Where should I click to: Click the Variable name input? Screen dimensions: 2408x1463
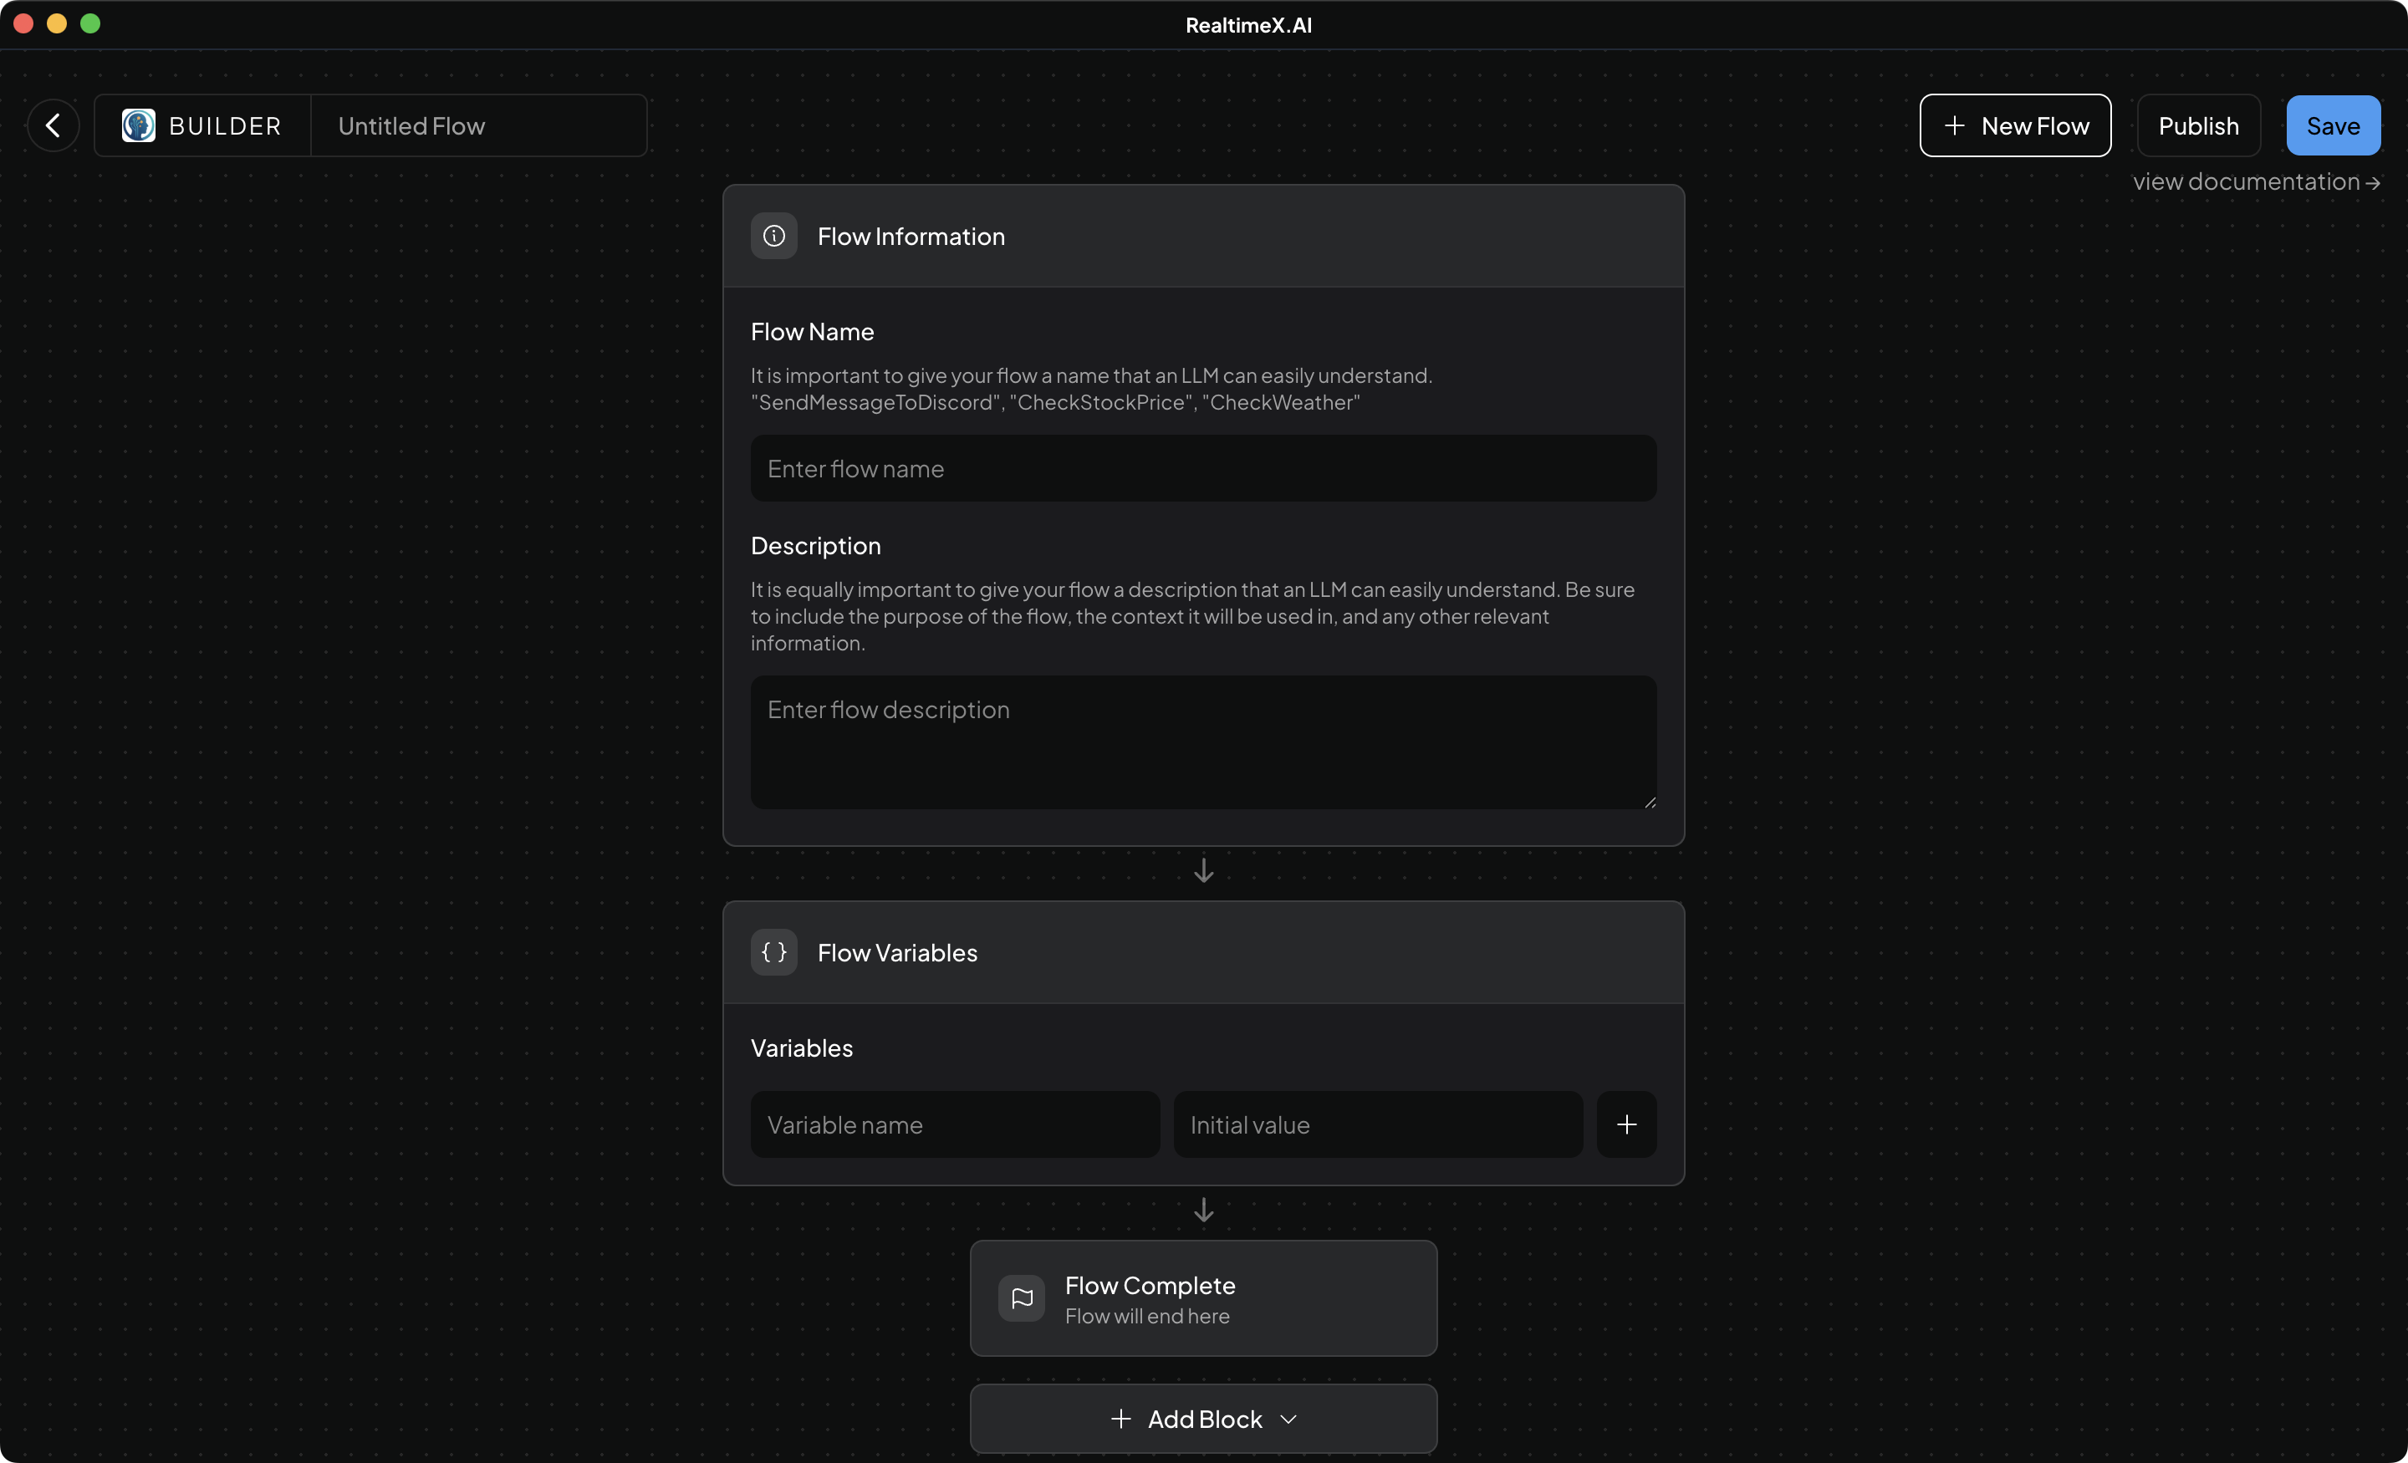coord(954,1124)
